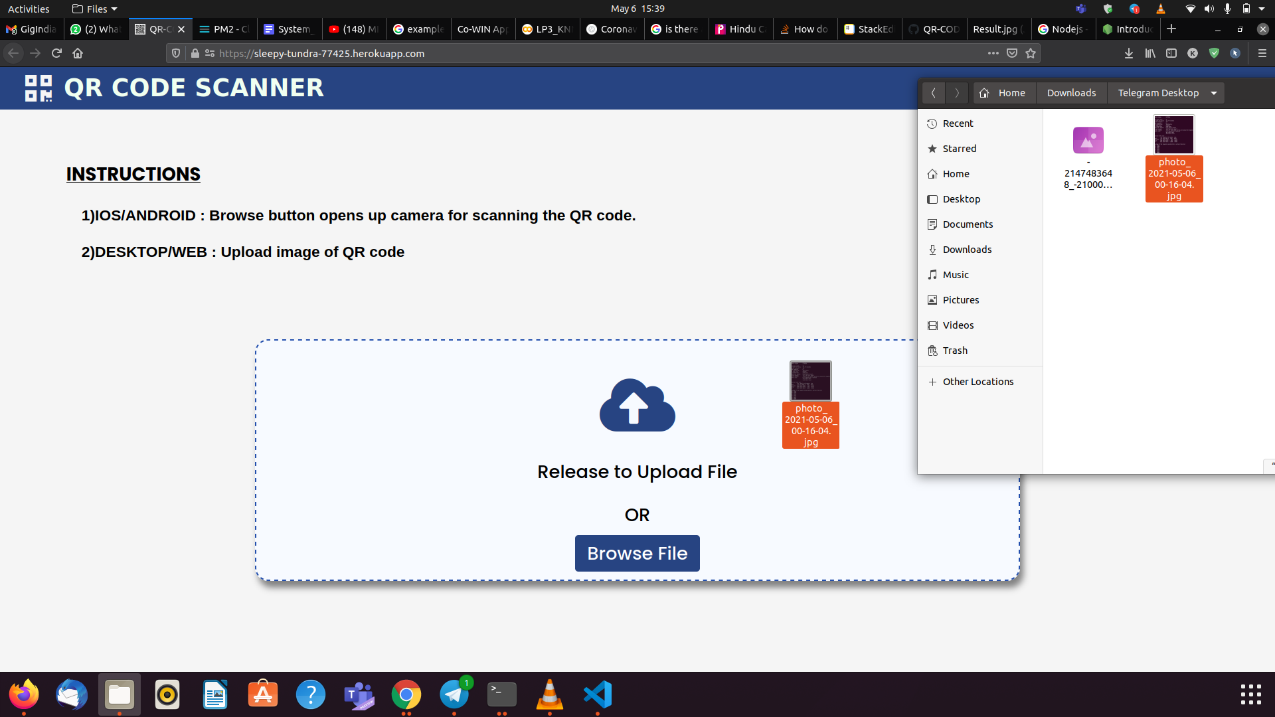1275x717 pixels.
Task: Click the Firefox reload page icon
Action: click(56, 53)
